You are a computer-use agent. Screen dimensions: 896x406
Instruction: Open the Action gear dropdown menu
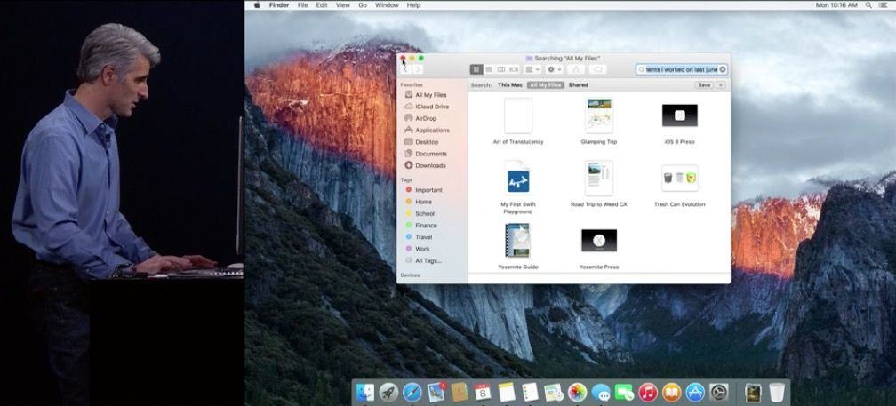[x=554, y=69]
